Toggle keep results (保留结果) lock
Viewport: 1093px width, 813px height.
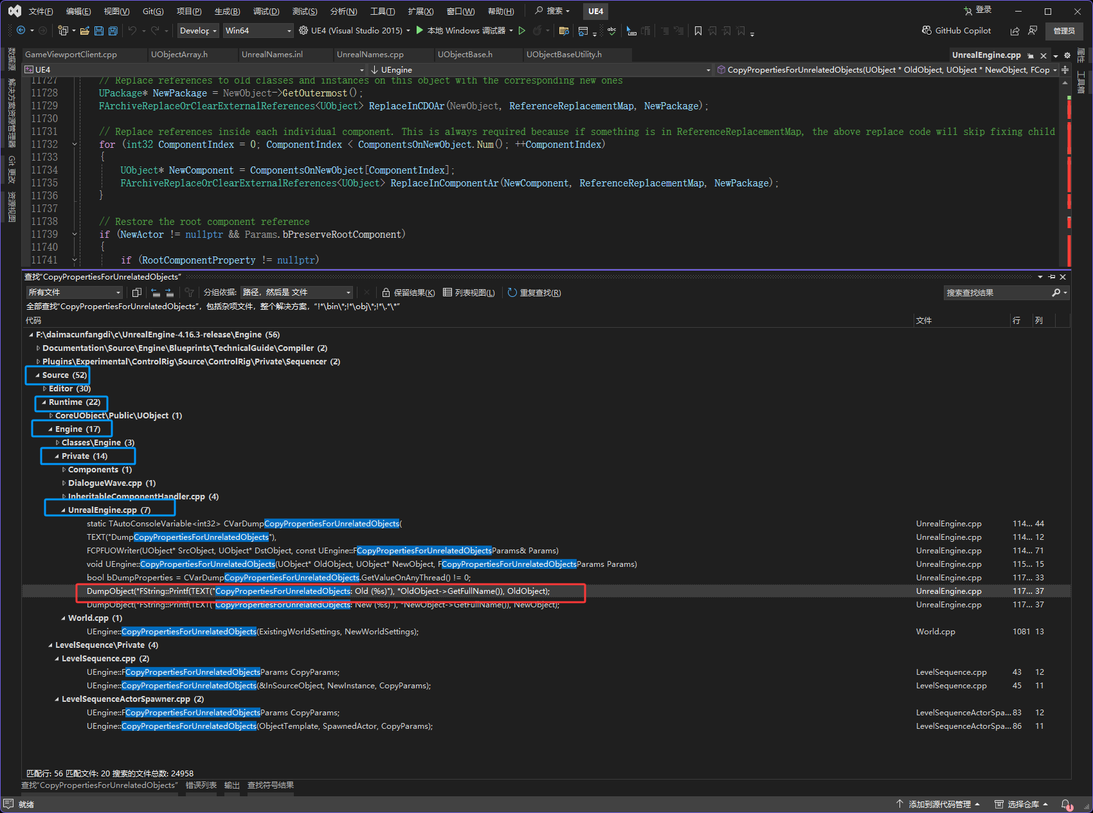(x=408, y=292)
